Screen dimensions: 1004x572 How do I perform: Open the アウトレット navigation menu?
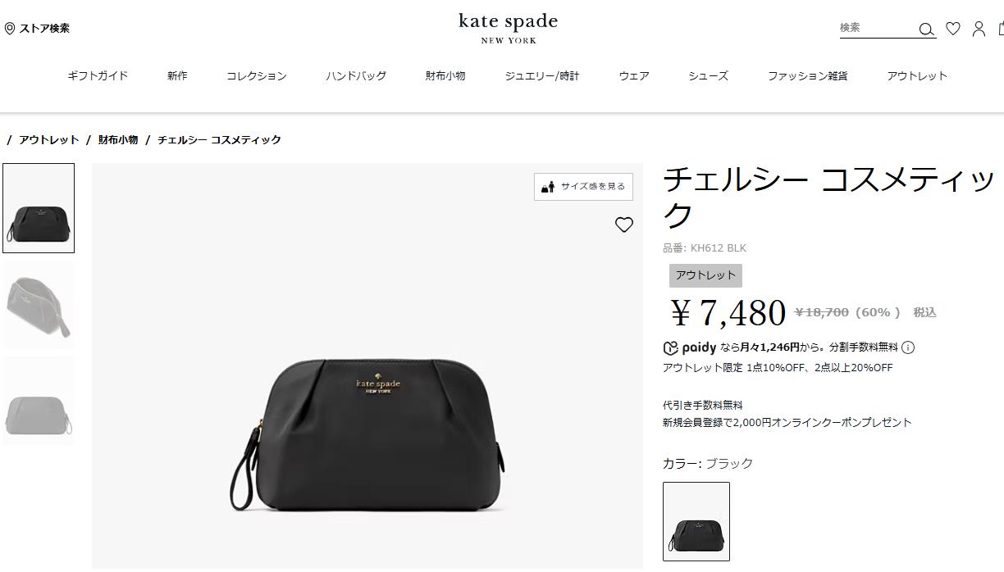pos(917,76)
